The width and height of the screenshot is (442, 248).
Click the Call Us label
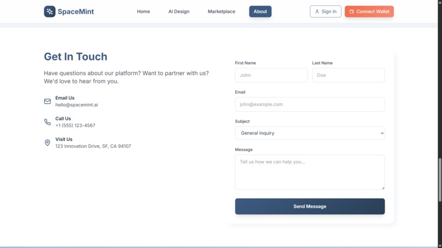(63, 118)
